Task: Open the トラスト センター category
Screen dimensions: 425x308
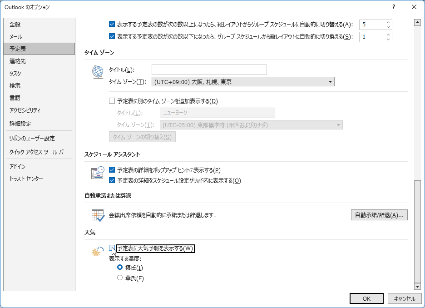Action: 26,179
